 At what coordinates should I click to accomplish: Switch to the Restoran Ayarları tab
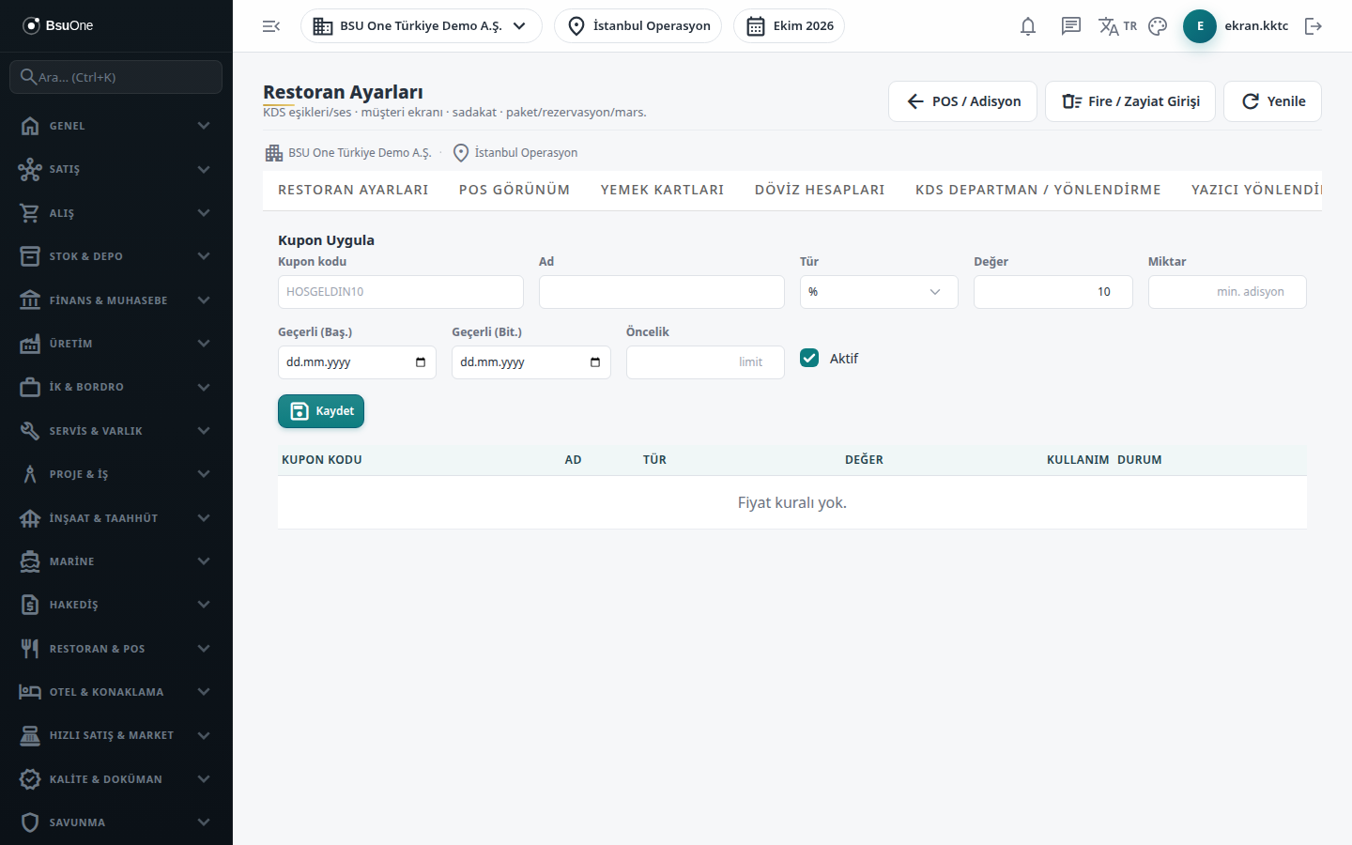(353, 190)
